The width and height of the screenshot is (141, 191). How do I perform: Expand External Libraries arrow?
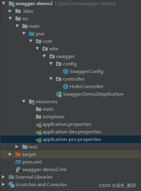click(x=3, y=177)
